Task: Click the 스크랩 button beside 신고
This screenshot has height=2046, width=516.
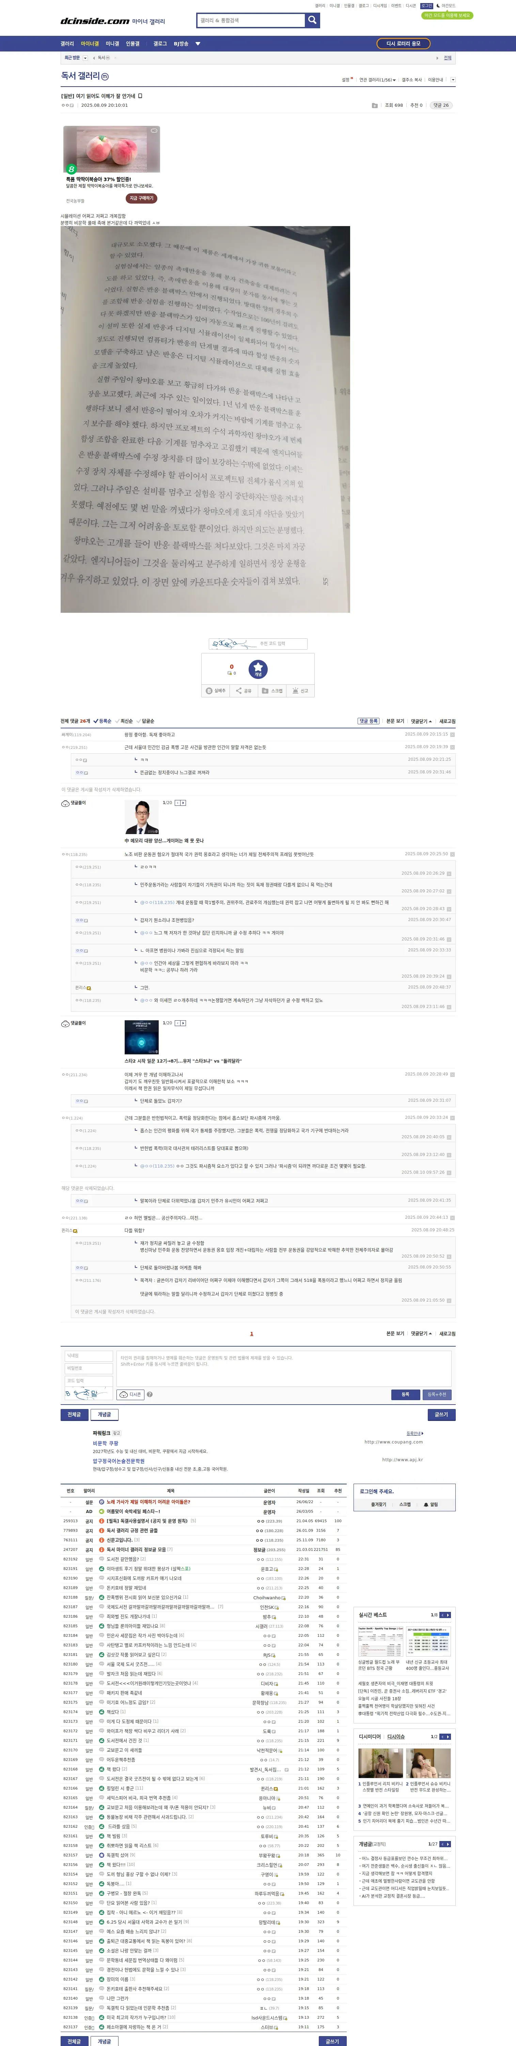Action: [272, 691]
